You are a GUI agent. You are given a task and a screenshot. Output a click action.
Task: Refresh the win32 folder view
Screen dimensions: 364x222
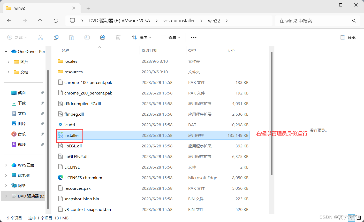(x=56, y=21)
